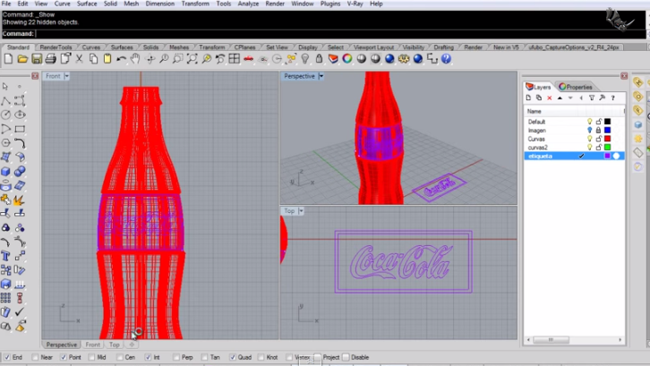Toggle visibility bulb of Default layer
The height and width of the screenshot is (366, 650).
point(589,122)
